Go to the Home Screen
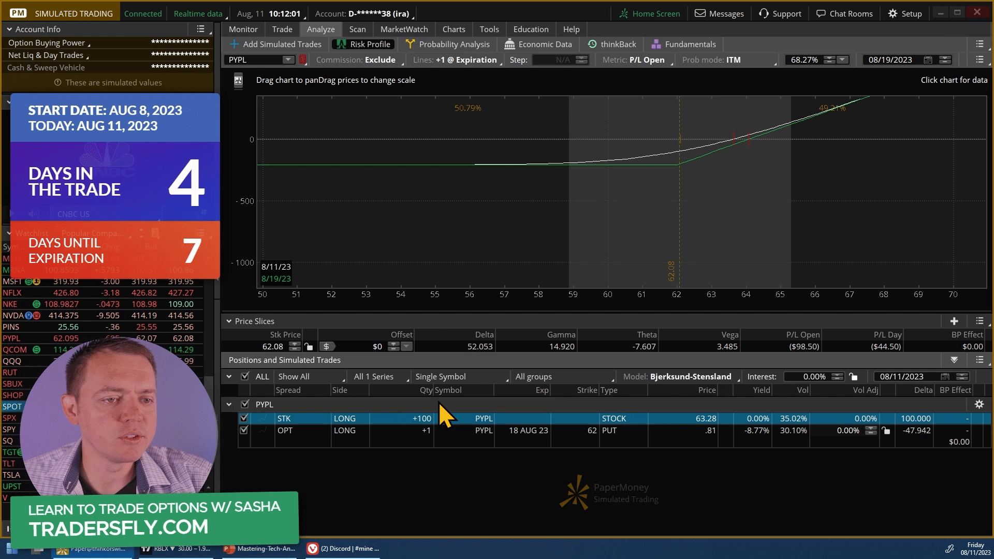The image size is (994, 559). [x=650, y=13]
